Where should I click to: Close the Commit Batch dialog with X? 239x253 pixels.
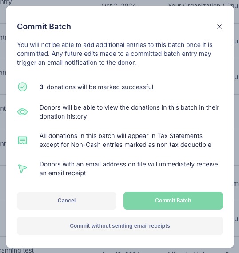pos(219,27)
